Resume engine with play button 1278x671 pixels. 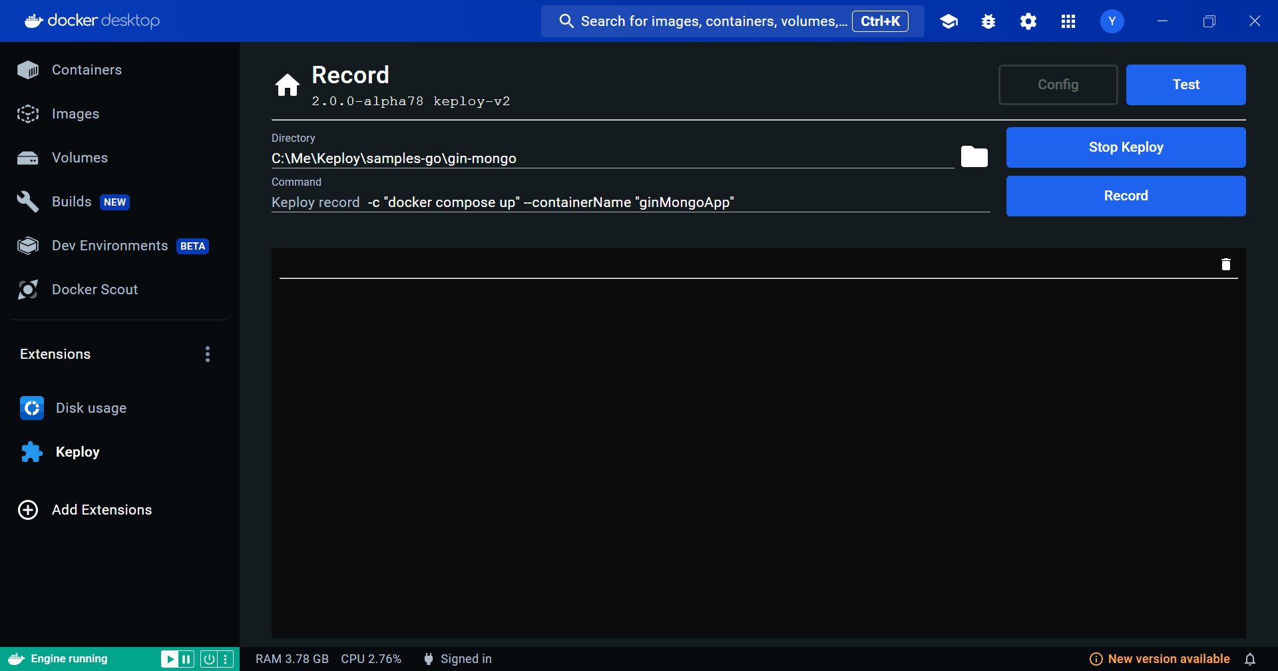click(x=170, y=659)
